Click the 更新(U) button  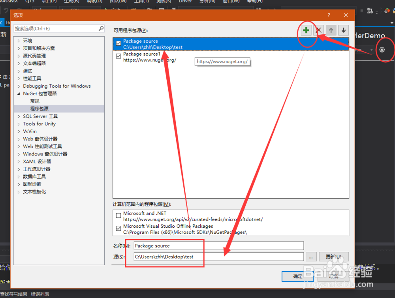333,257
